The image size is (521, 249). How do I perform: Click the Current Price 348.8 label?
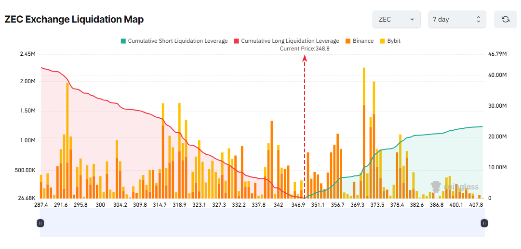[x=305, y=49]
